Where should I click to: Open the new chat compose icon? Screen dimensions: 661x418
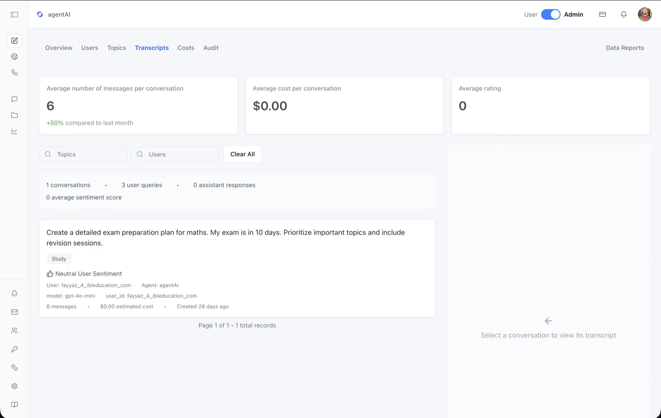coord(14,40)
